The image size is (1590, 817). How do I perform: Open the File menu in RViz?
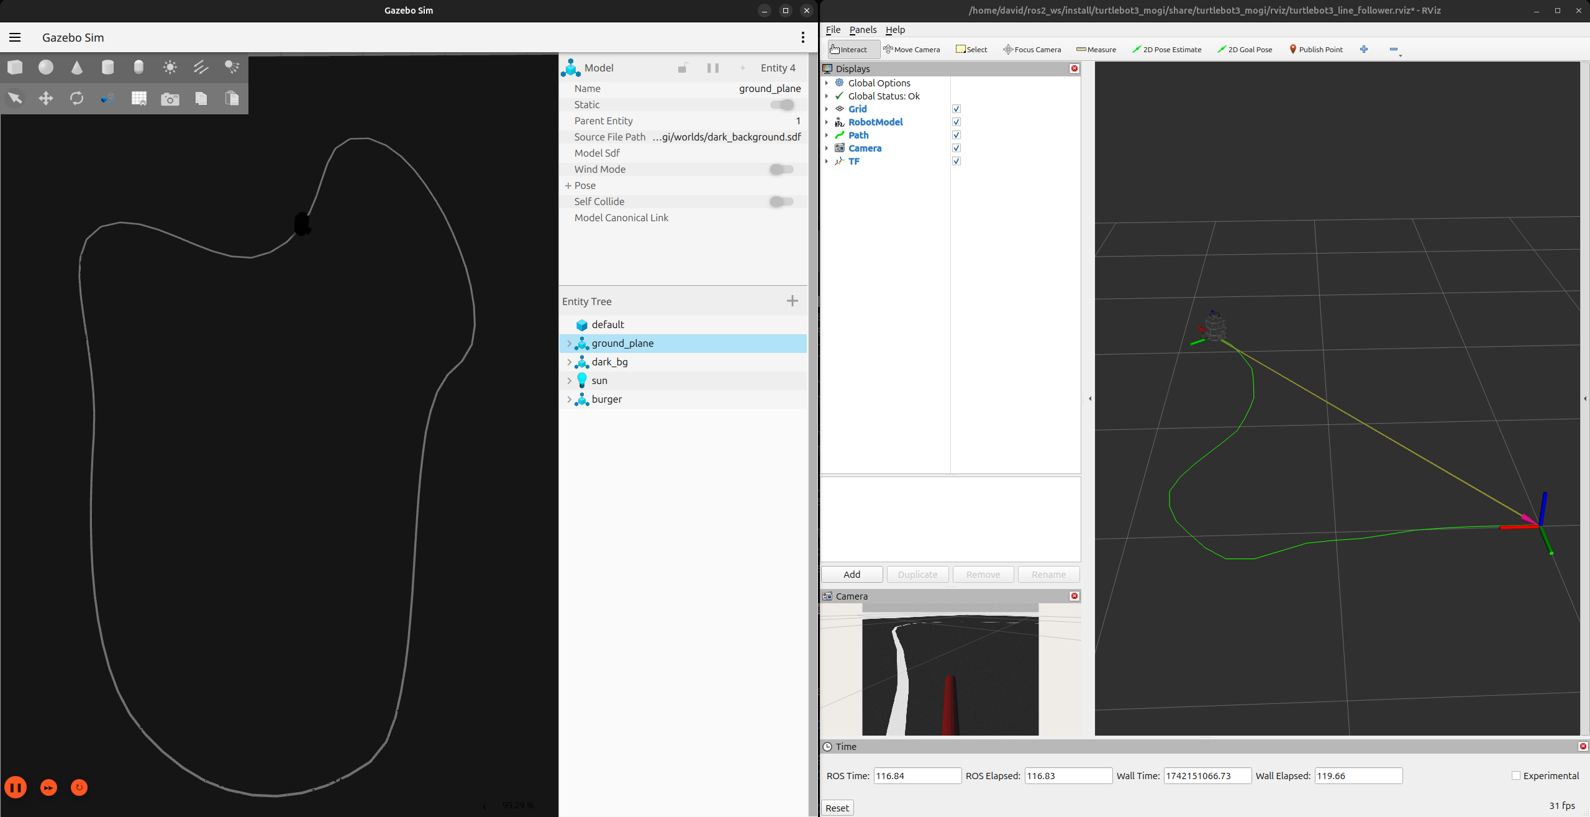point(833,30)
